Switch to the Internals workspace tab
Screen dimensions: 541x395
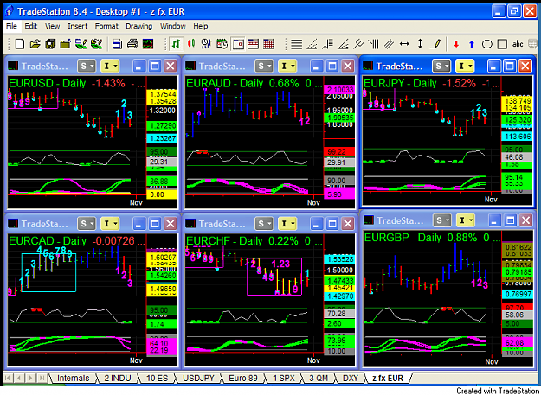pos(74,378)
